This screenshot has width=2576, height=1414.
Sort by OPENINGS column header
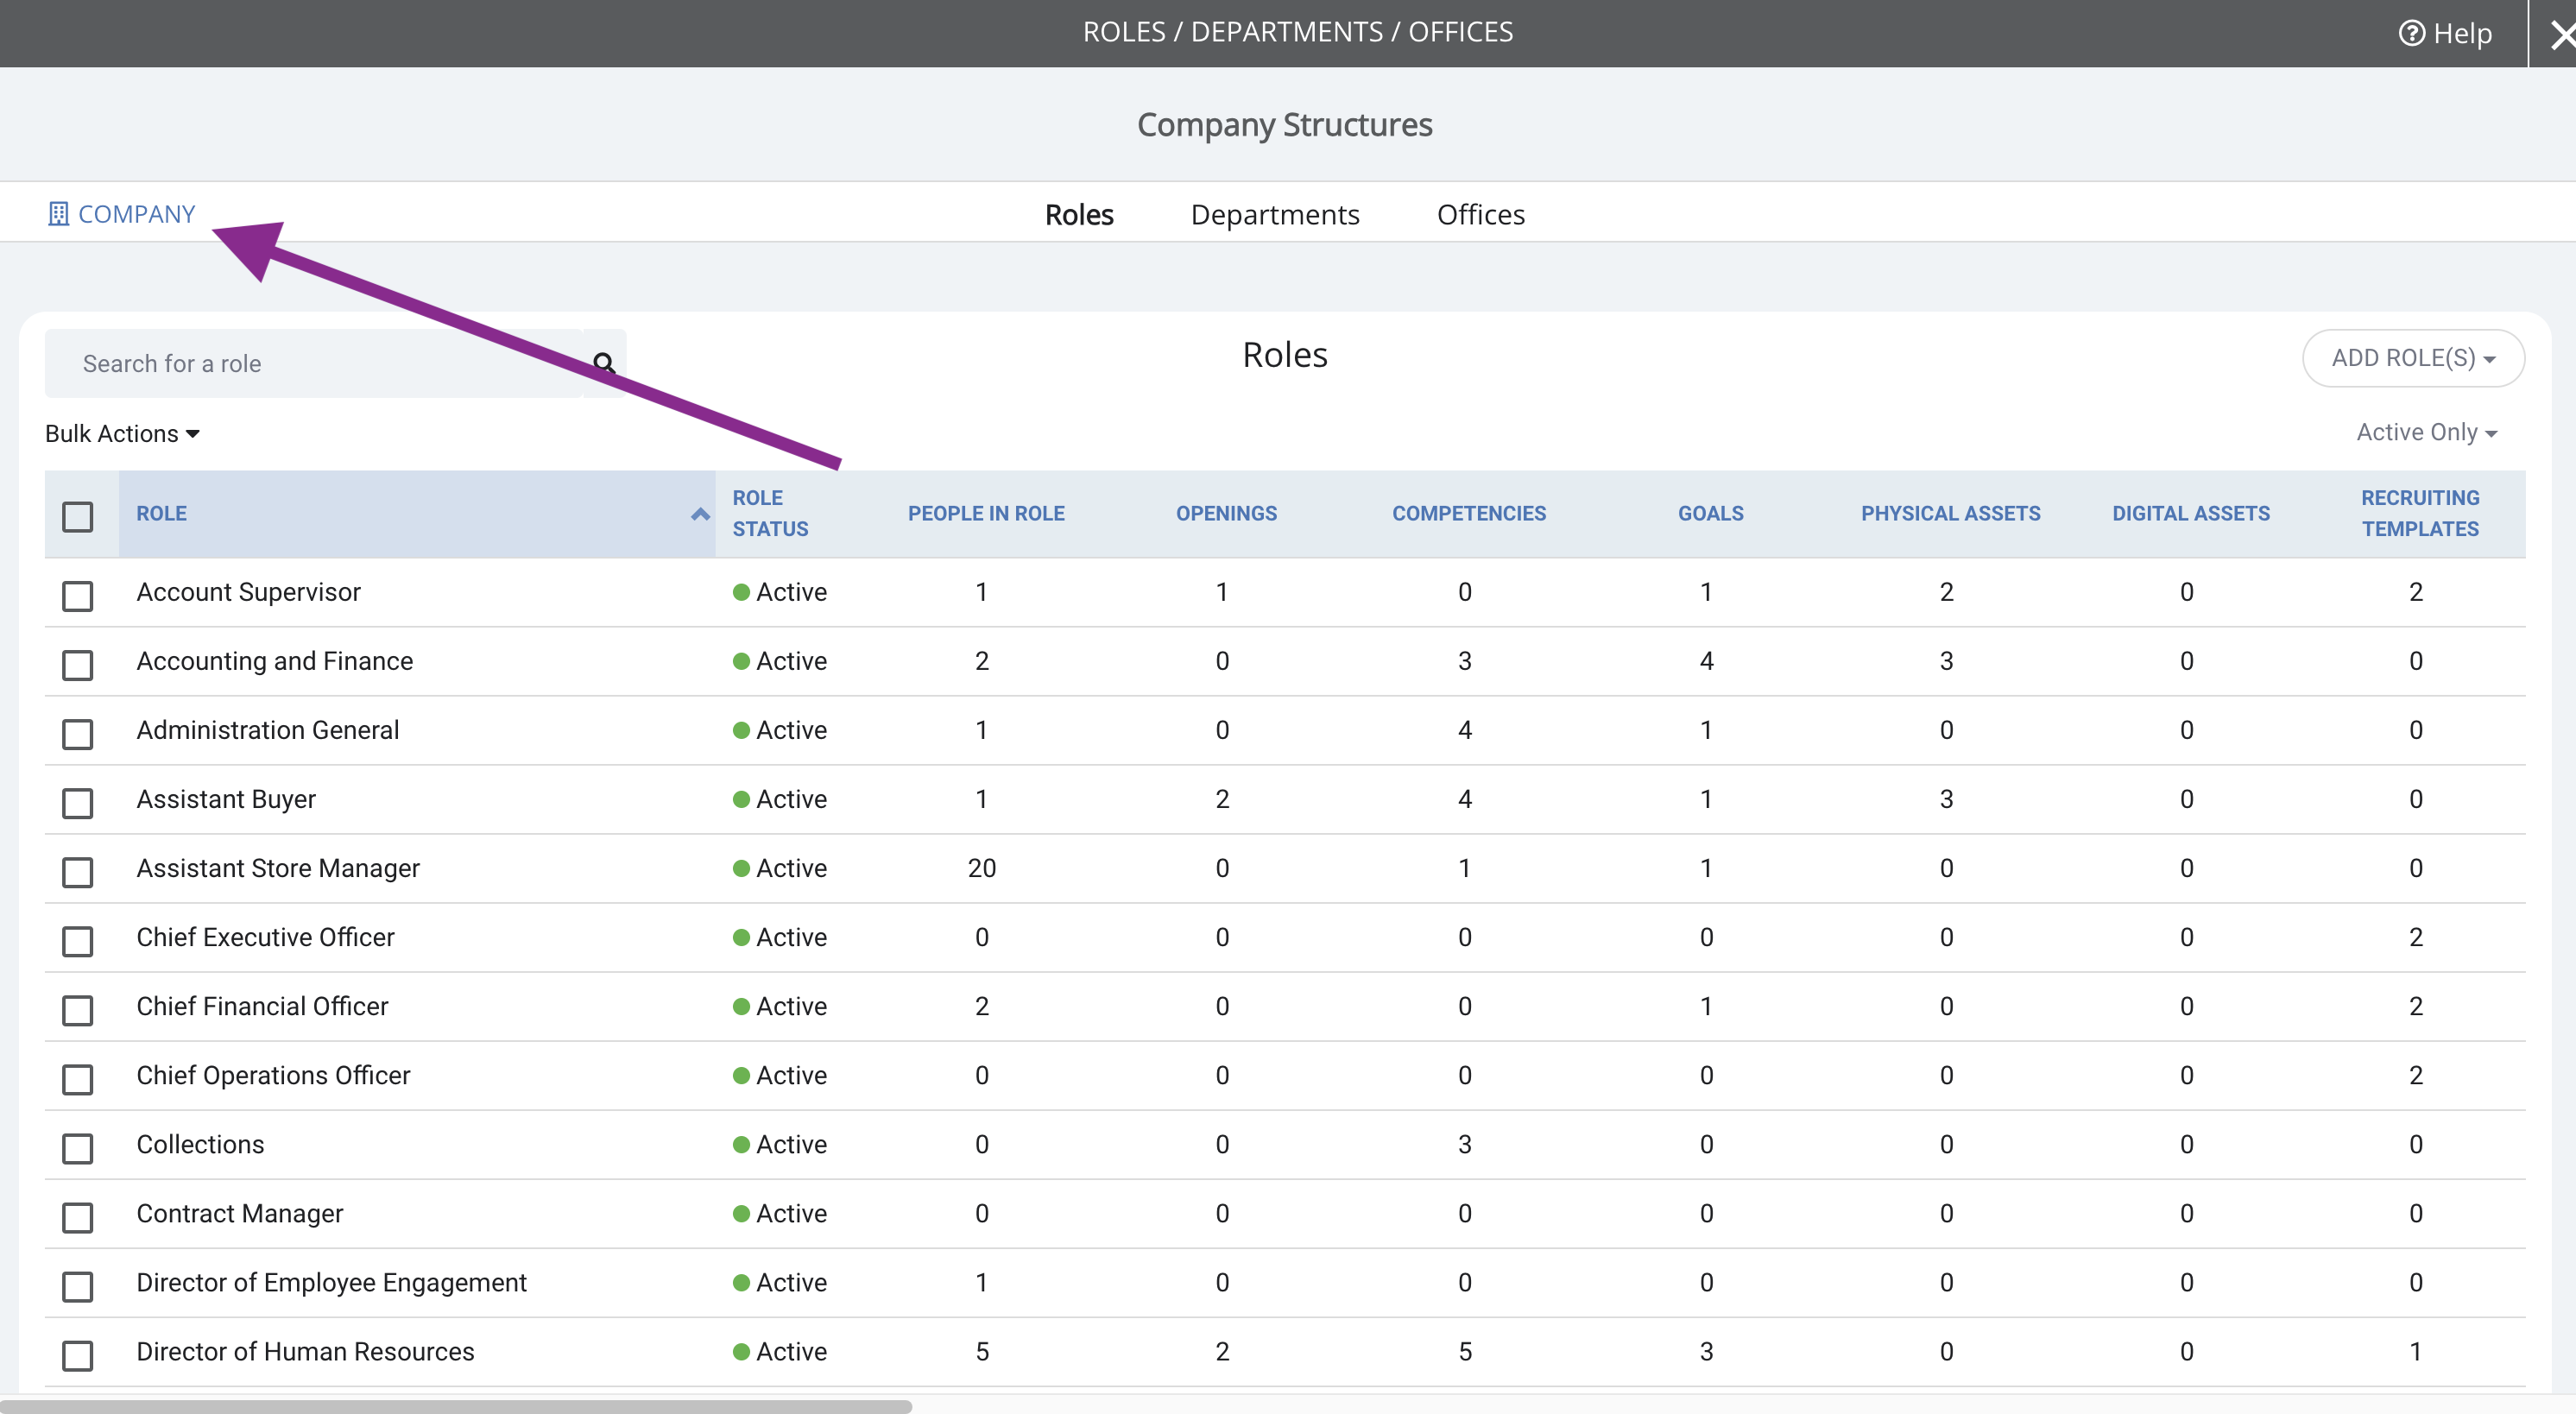(1226, 513)
